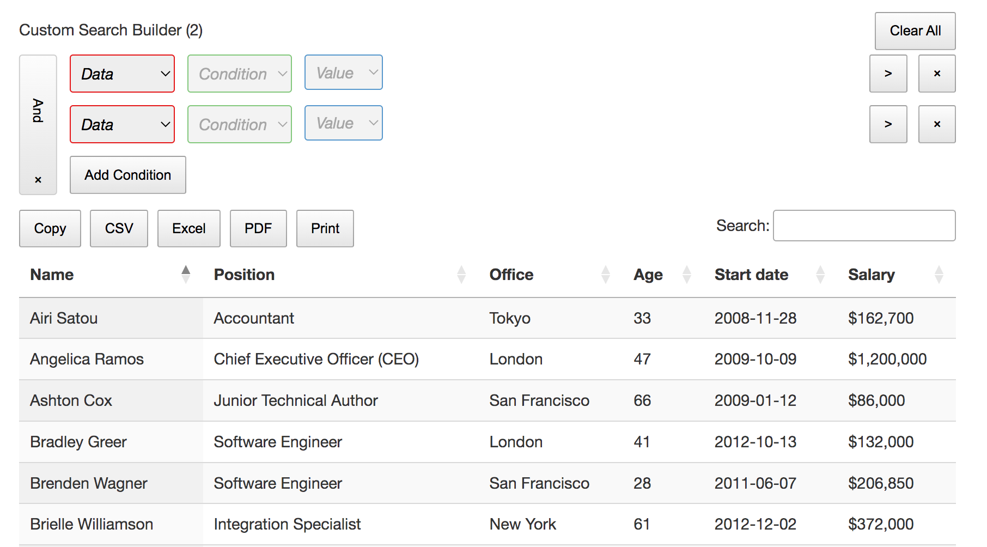Sort by the Start date header
This screenshot has width=987, height=547.
point(751,275)
